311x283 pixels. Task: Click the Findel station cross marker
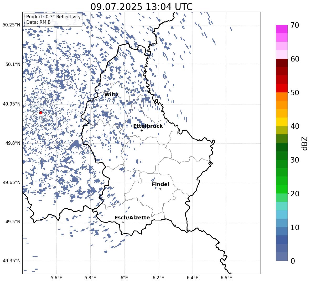(160, 189)
